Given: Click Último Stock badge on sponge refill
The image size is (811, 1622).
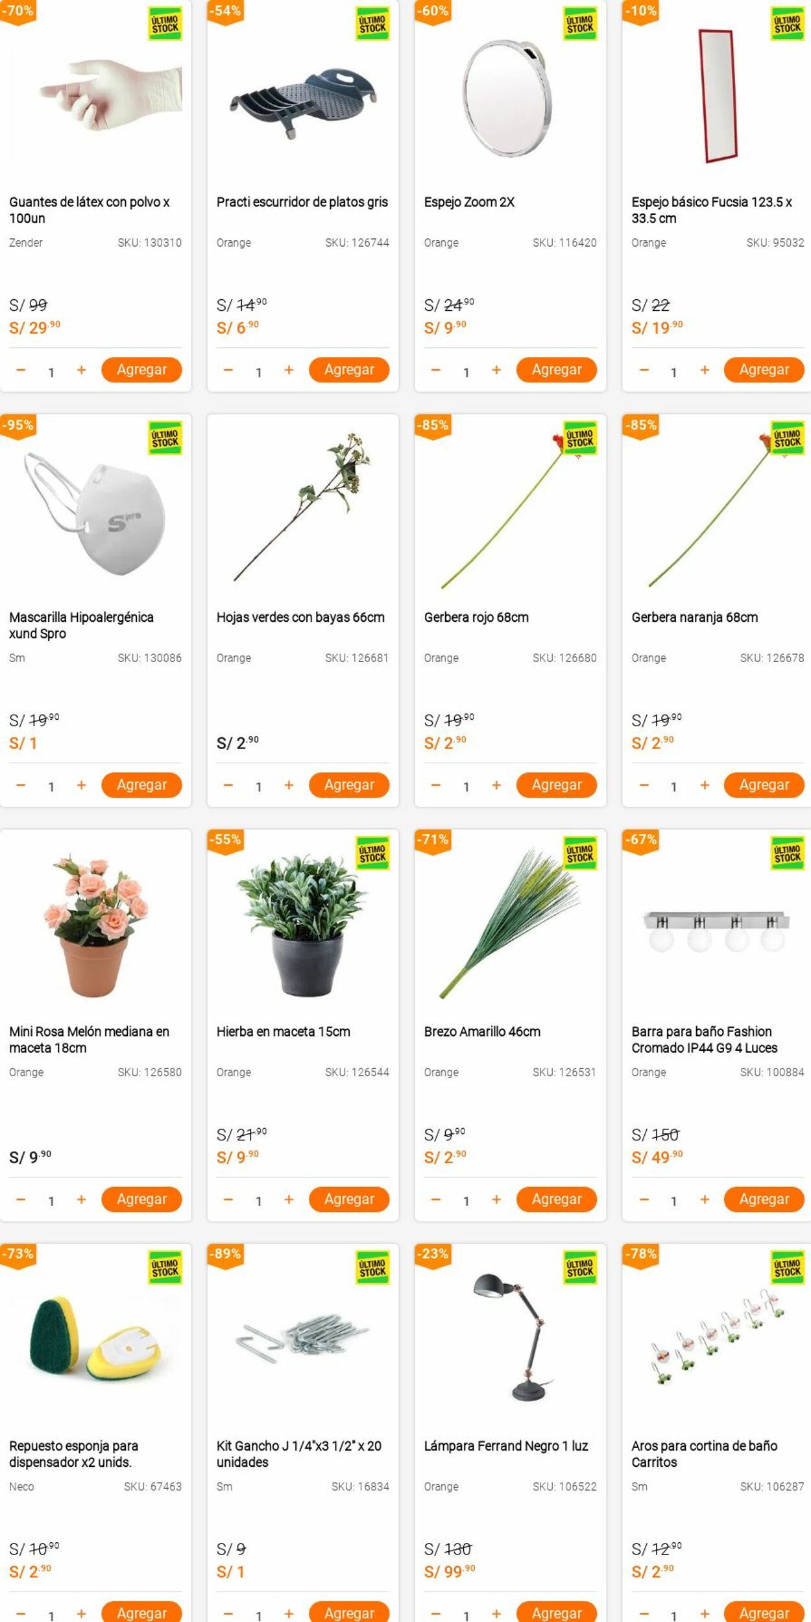Looking at the screenshot, I should pyautogui.click(x=165, y=1268).
